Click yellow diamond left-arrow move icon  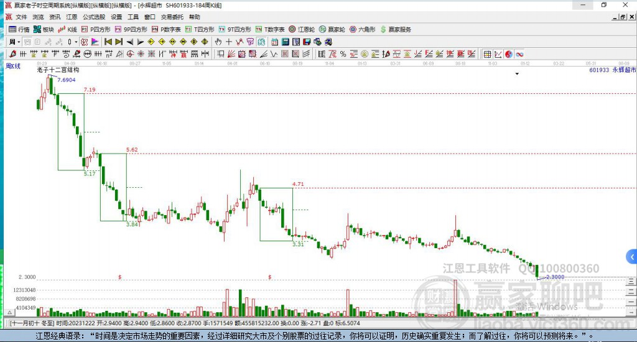151,42
